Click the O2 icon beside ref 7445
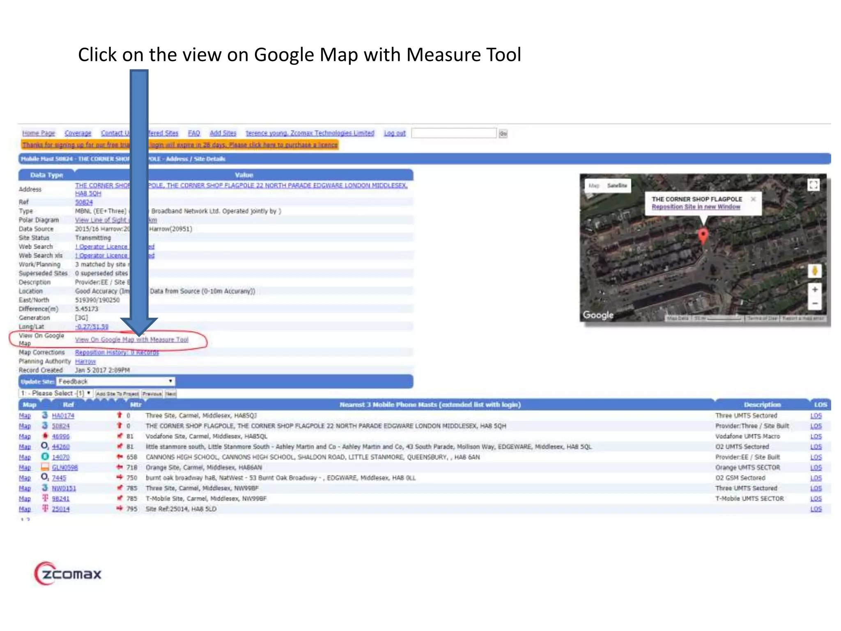This screenshot has height=631, width=841. [45, 477]
